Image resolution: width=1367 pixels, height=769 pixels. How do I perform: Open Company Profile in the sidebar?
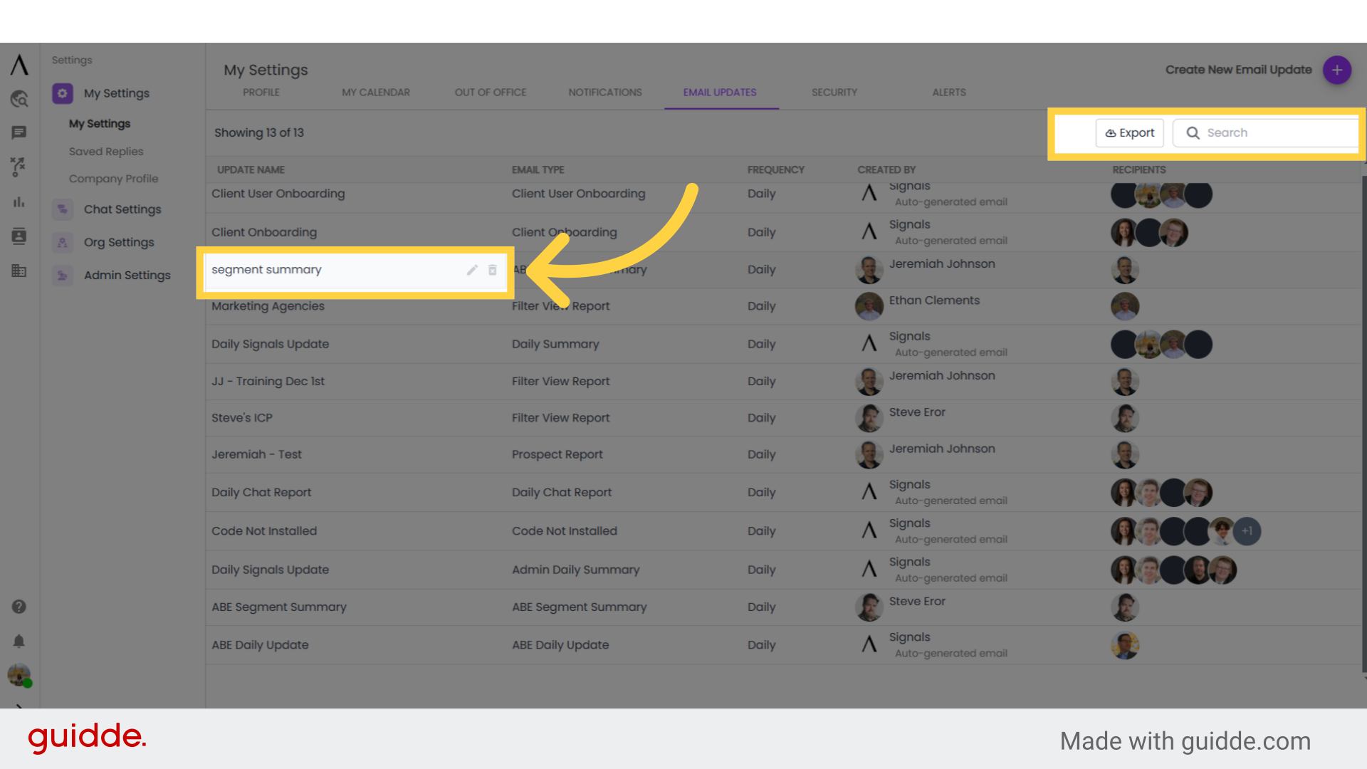[x=113, y=179]
